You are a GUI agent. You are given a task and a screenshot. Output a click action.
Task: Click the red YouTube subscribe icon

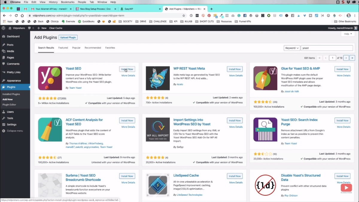346,188
